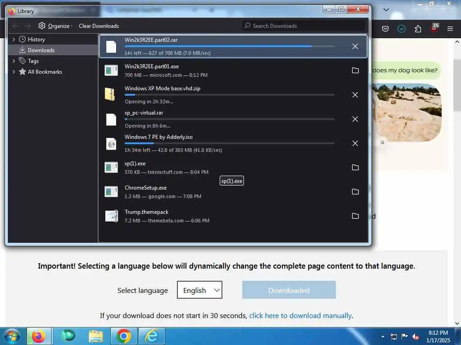Click 'Opening in 8h 6m...' status text
The height and width of the screenshot is (345, 461).
tap(148, 126)
